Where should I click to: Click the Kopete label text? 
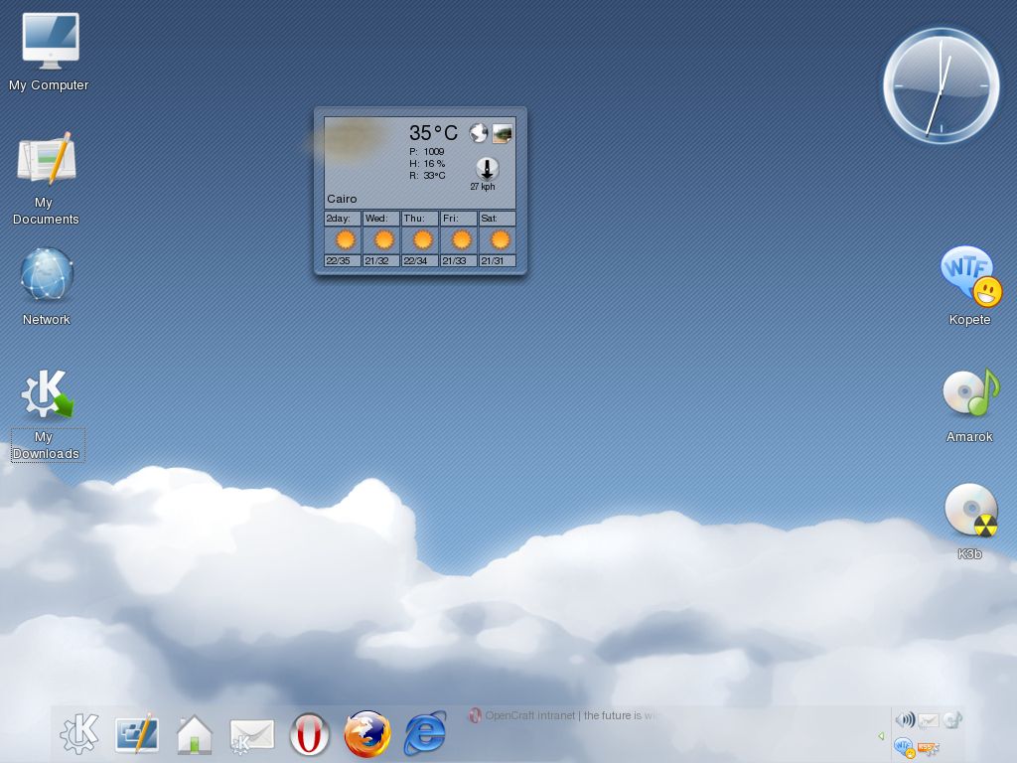click(969, 319)
